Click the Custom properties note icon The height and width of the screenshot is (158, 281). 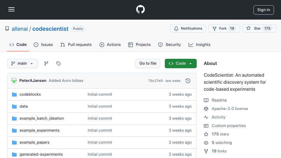point(206,126)
